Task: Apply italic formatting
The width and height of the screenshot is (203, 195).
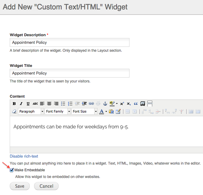Action: [21, 104]
